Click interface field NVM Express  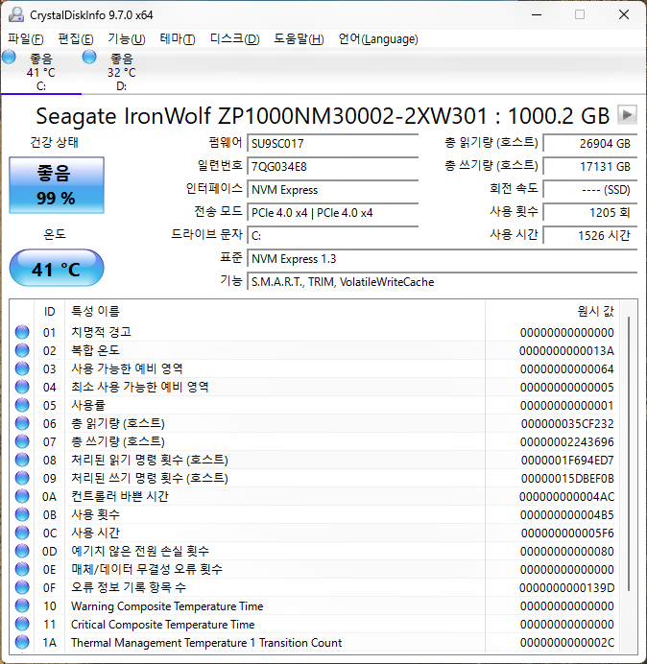(x=333, y=190)
